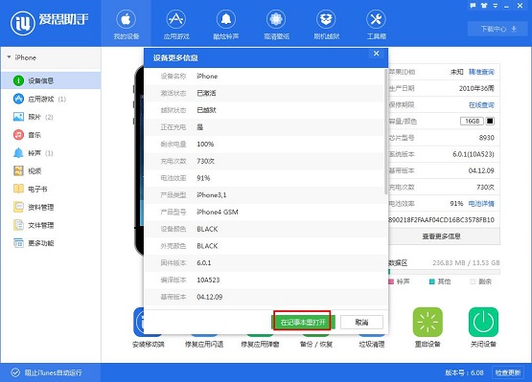Click the 修复应用弹窗 label
Viewport: 532px width, 382px height.
click(260, 345)
